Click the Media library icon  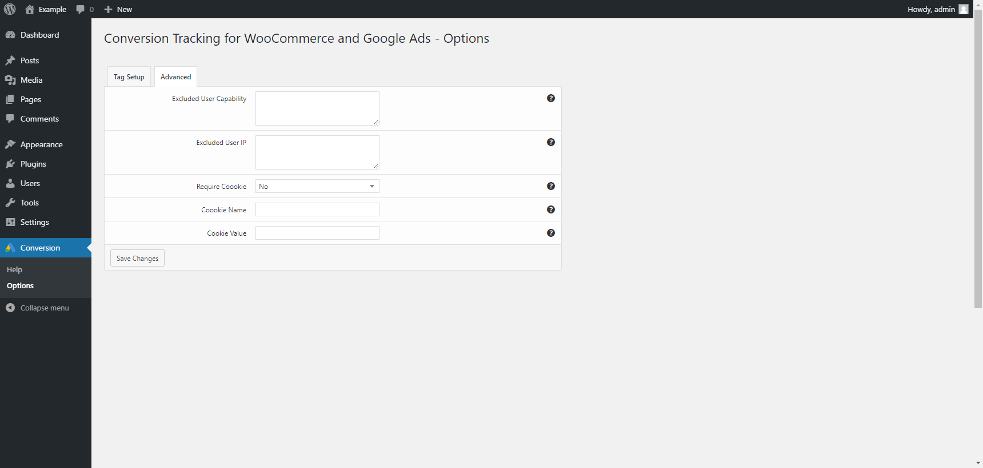coord(10,80)
